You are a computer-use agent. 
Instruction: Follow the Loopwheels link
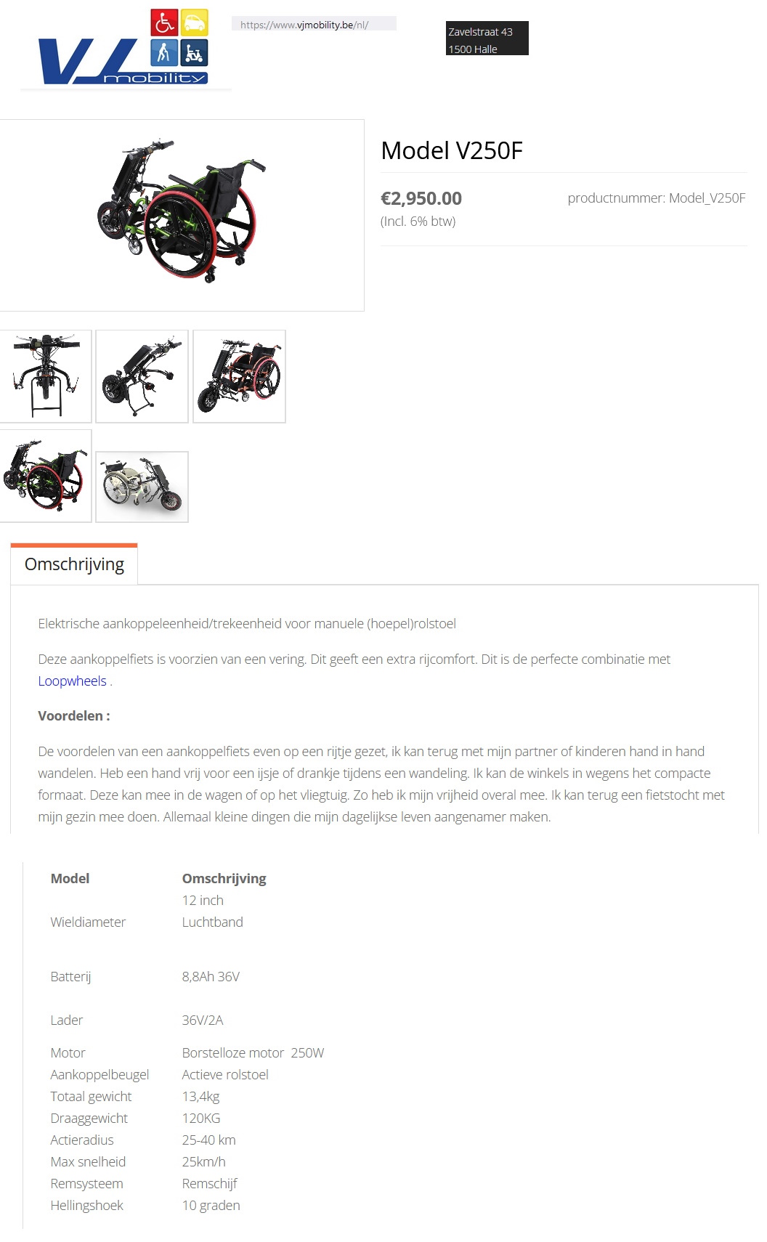point(72,681)
